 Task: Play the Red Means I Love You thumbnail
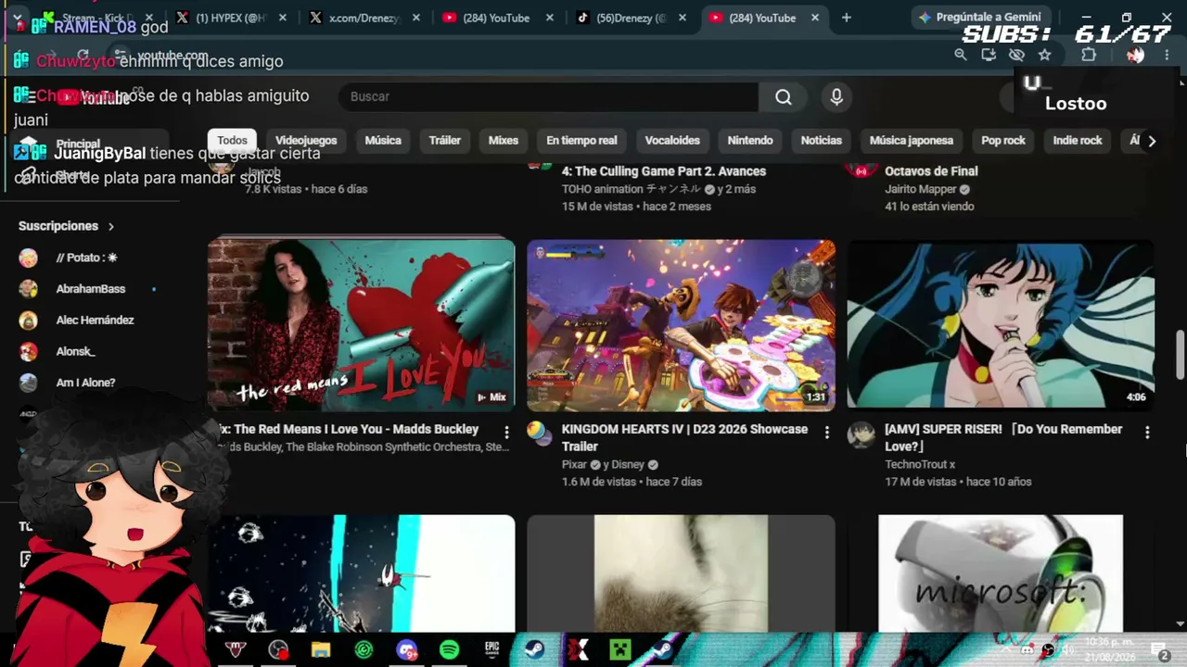(x=362, y=325)
